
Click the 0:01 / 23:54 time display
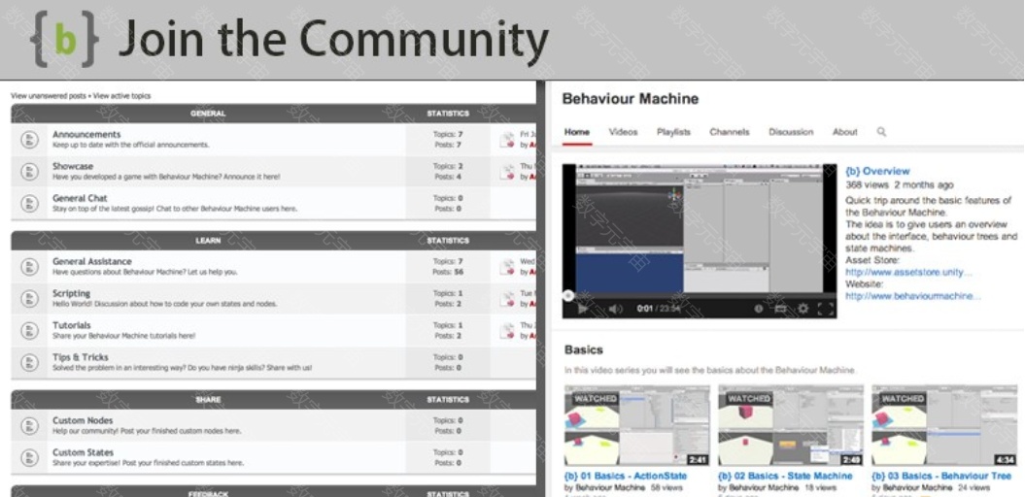pyautogui.click(x=659, y=309)
